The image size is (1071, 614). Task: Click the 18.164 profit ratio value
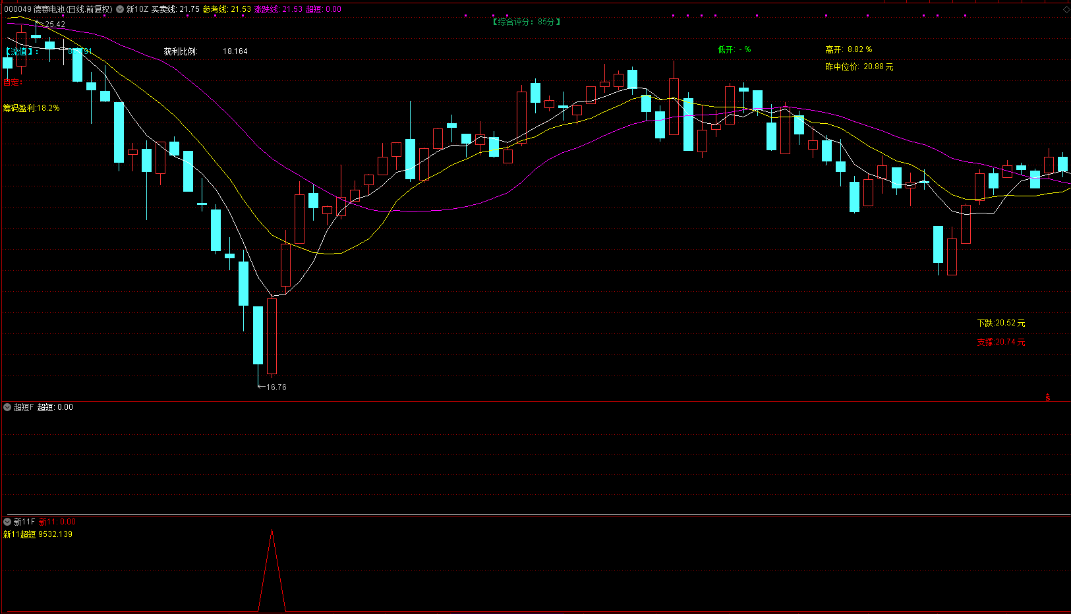(235, 51)
